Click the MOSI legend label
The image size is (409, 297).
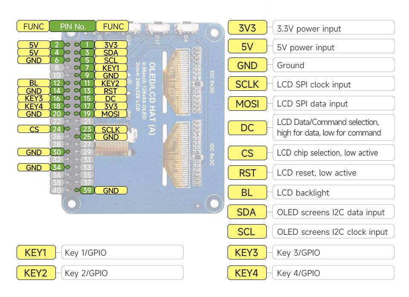pos(247,104)
